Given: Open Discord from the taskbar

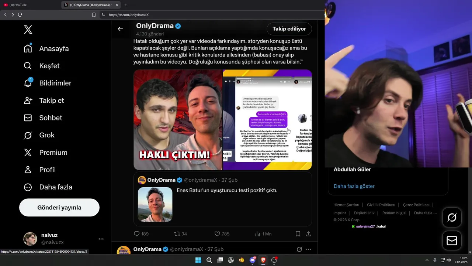Looking at the screenshot, I should point(253,260).
